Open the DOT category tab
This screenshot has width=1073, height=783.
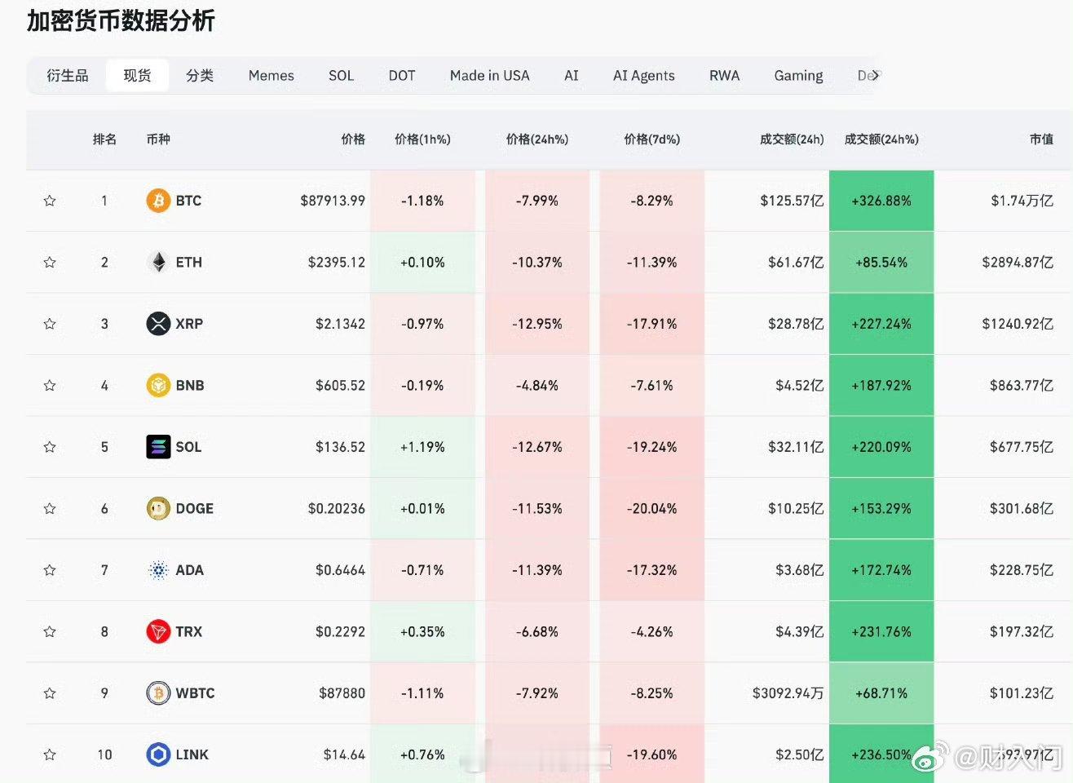coord(402,76)
